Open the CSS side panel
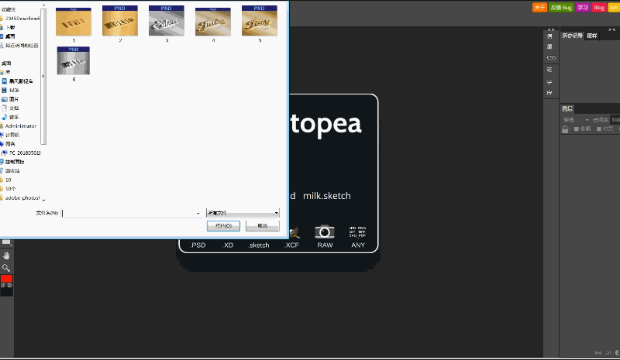The image size is (620, 360). pos(551,58)
